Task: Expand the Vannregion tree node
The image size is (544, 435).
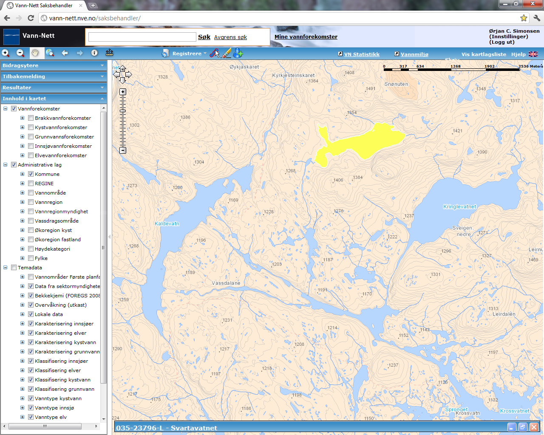Action: coord(22,202)
